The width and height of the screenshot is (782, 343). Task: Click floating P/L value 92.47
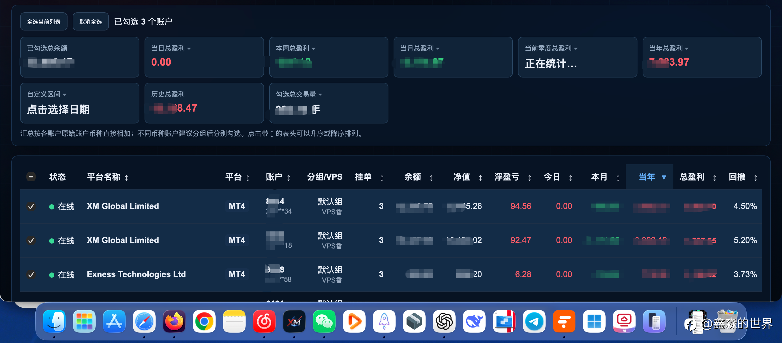pos(521,240)
